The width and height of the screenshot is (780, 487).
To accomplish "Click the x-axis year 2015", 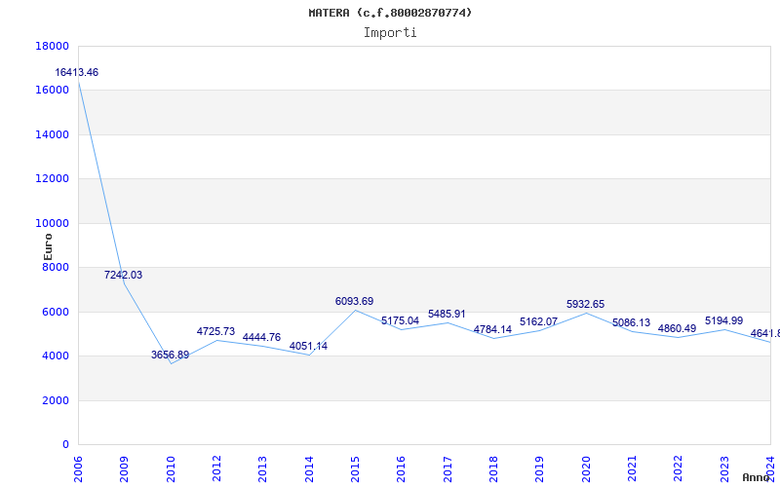I will pyautogui.click(x=355, y=469).
